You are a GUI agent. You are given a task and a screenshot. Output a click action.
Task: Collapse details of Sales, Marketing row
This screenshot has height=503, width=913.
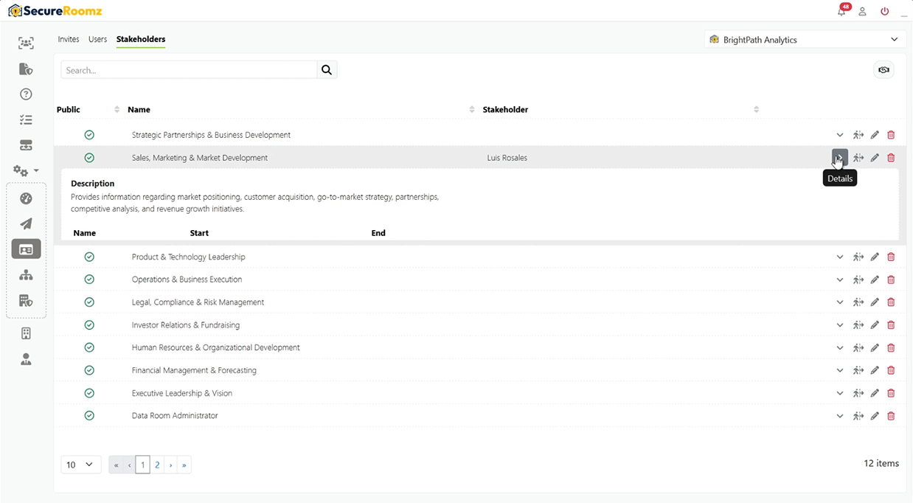point(840,157)
